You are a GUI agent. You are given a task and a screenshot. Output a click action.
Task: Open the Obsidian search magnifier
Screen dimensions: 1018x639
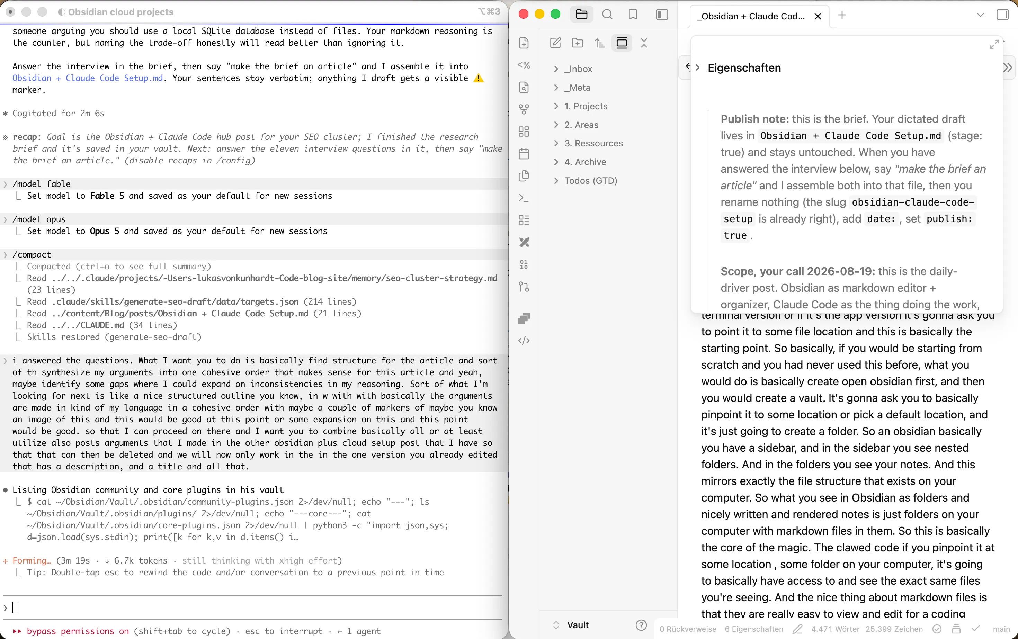[607, 15]
